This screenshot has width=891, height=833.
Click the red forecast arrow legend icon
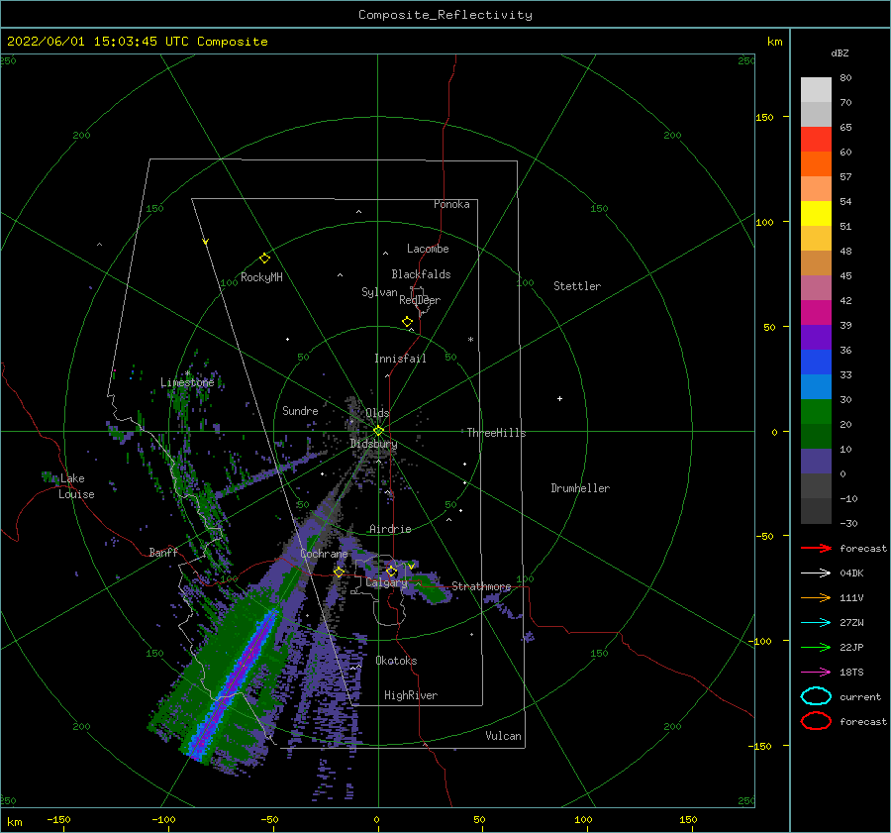[x=816, y=548]
